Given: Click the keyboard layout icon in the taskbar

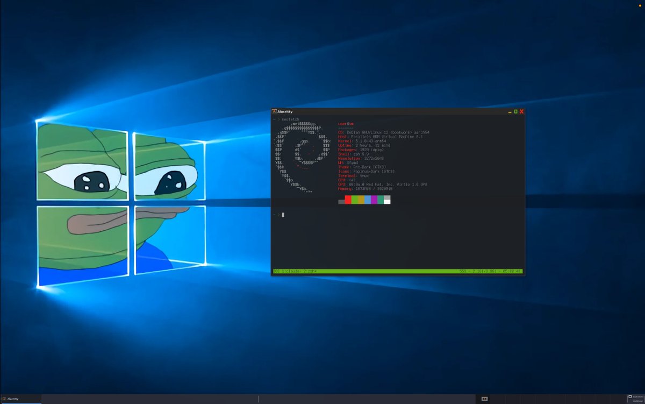Looking at the screenshot, I should coord(484,399).
